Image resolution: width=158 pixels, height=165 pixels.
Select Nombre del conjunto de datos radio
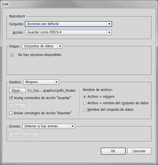click(85, 110)
